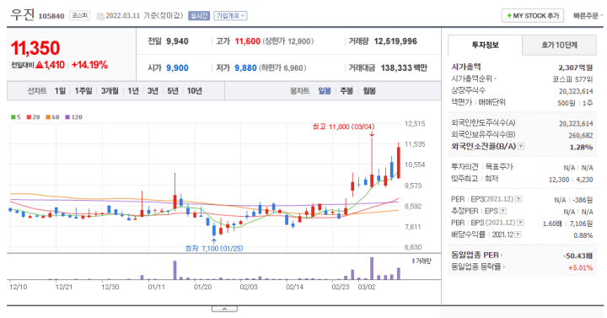607x318 pixels.
Task: Click the 거래대금 value 138,333 백만
Action: click(404, 67)
